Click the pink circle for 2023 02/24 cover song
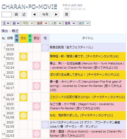The width and height of the screenshot is (127, 139). point(37,66)
